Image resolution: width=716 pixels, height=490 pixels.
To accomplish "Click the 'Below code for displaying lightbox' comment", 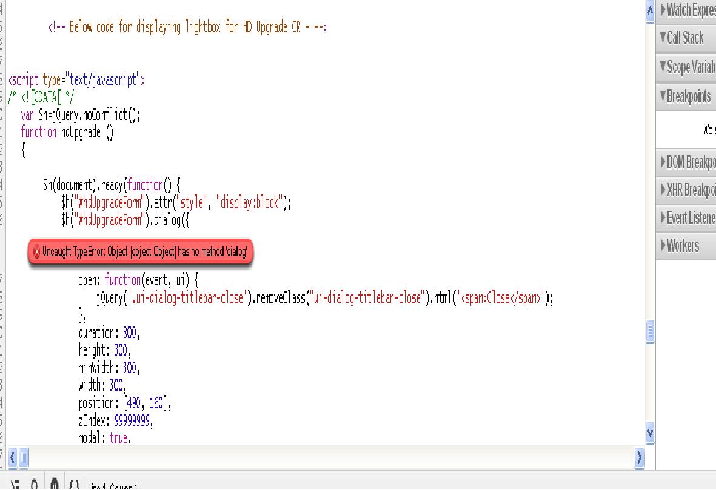I will point(187,27).
